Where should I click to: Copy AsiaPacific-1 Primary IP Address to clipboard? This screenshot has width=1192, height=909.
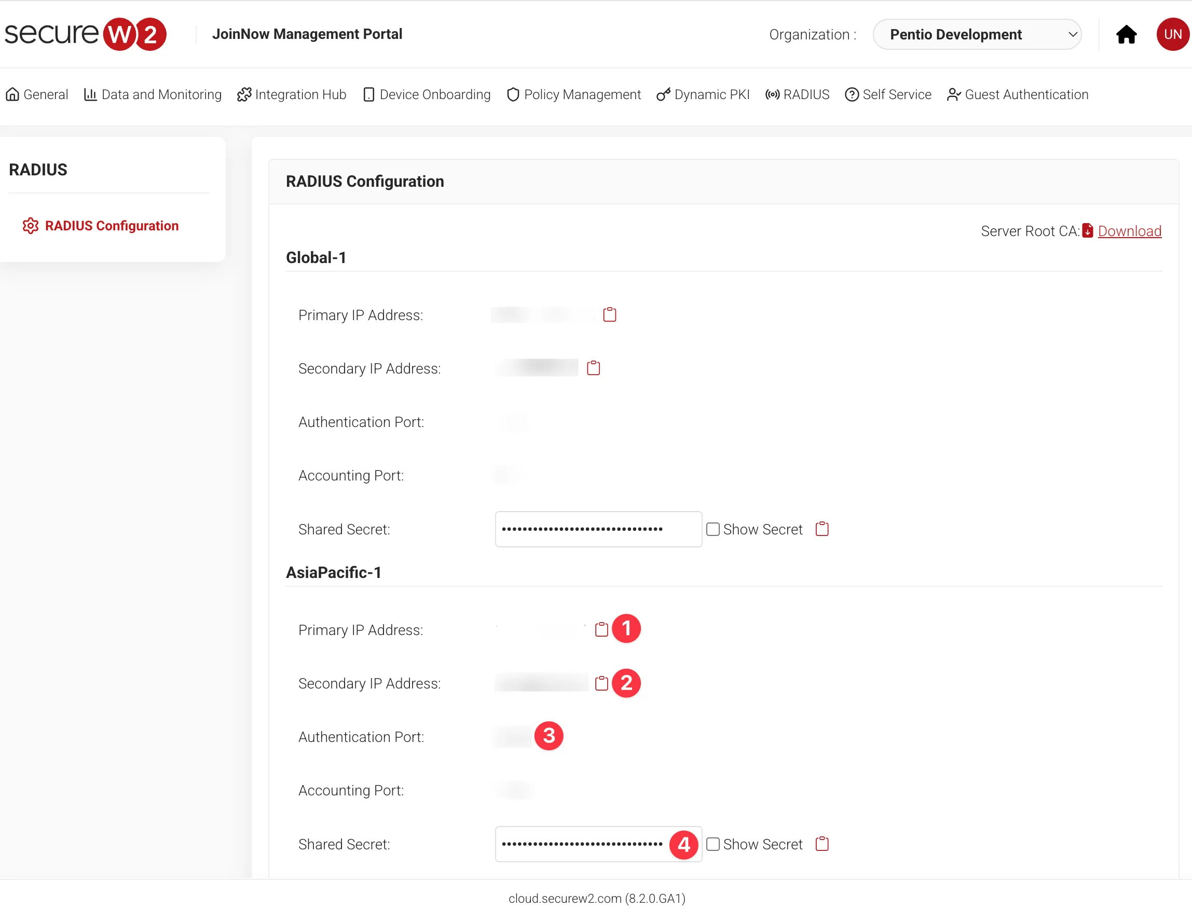click(601, 629)
